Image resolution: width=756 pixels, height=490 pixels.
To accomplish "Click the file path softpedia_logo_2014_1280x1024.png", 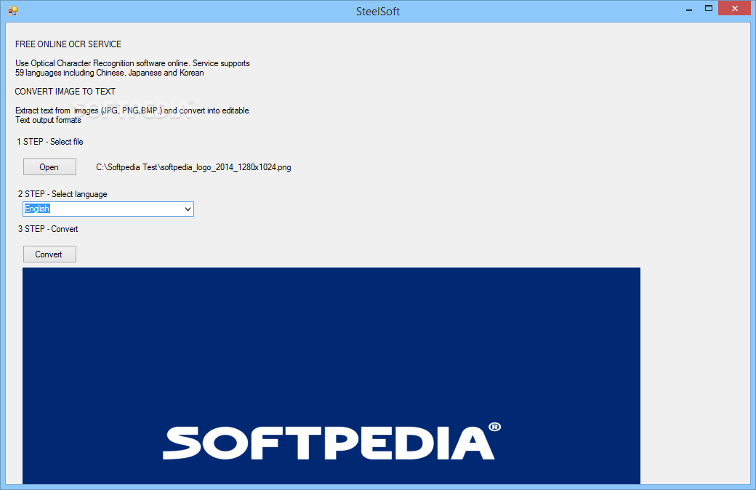I will [193, 167].
